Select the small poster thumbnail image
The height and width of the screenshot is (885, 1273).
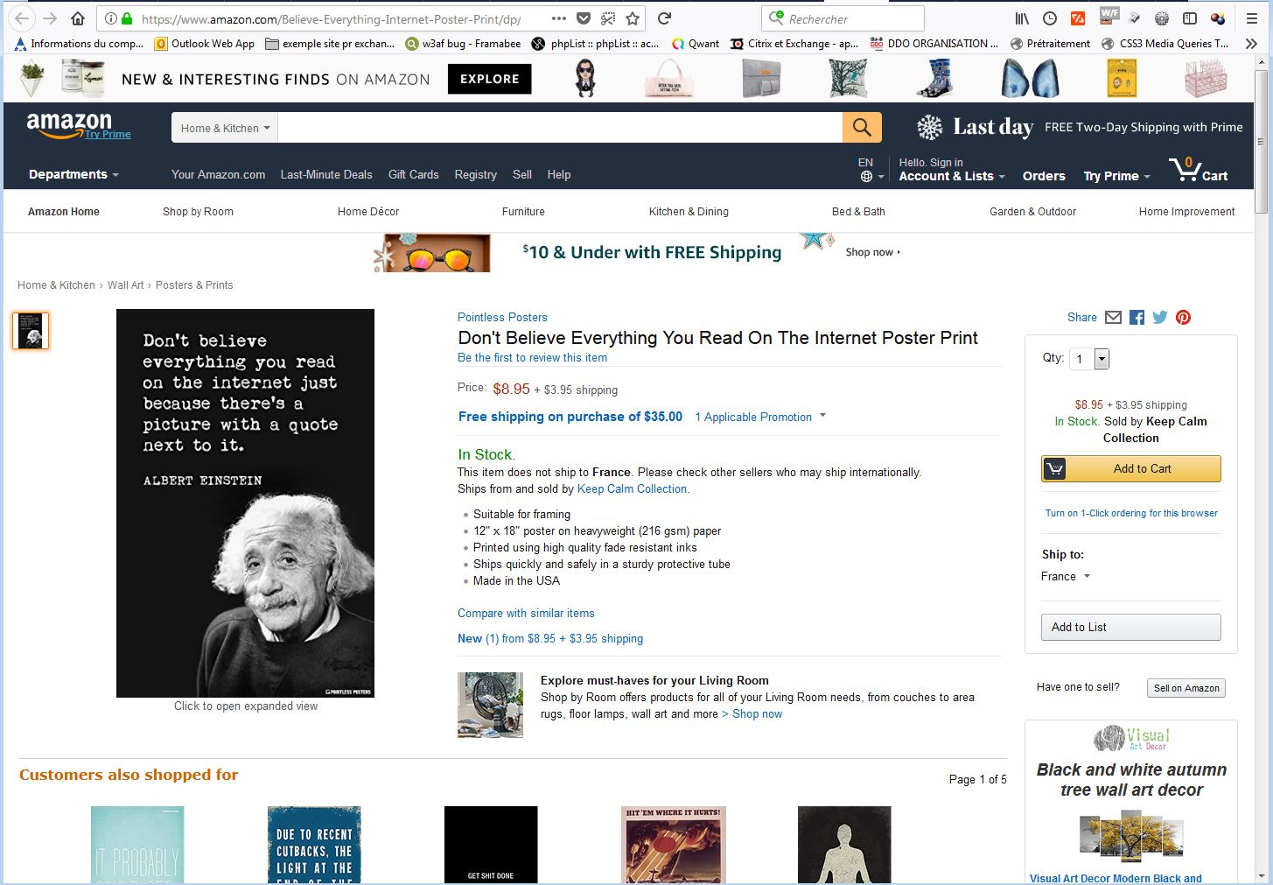pos(31,331)
